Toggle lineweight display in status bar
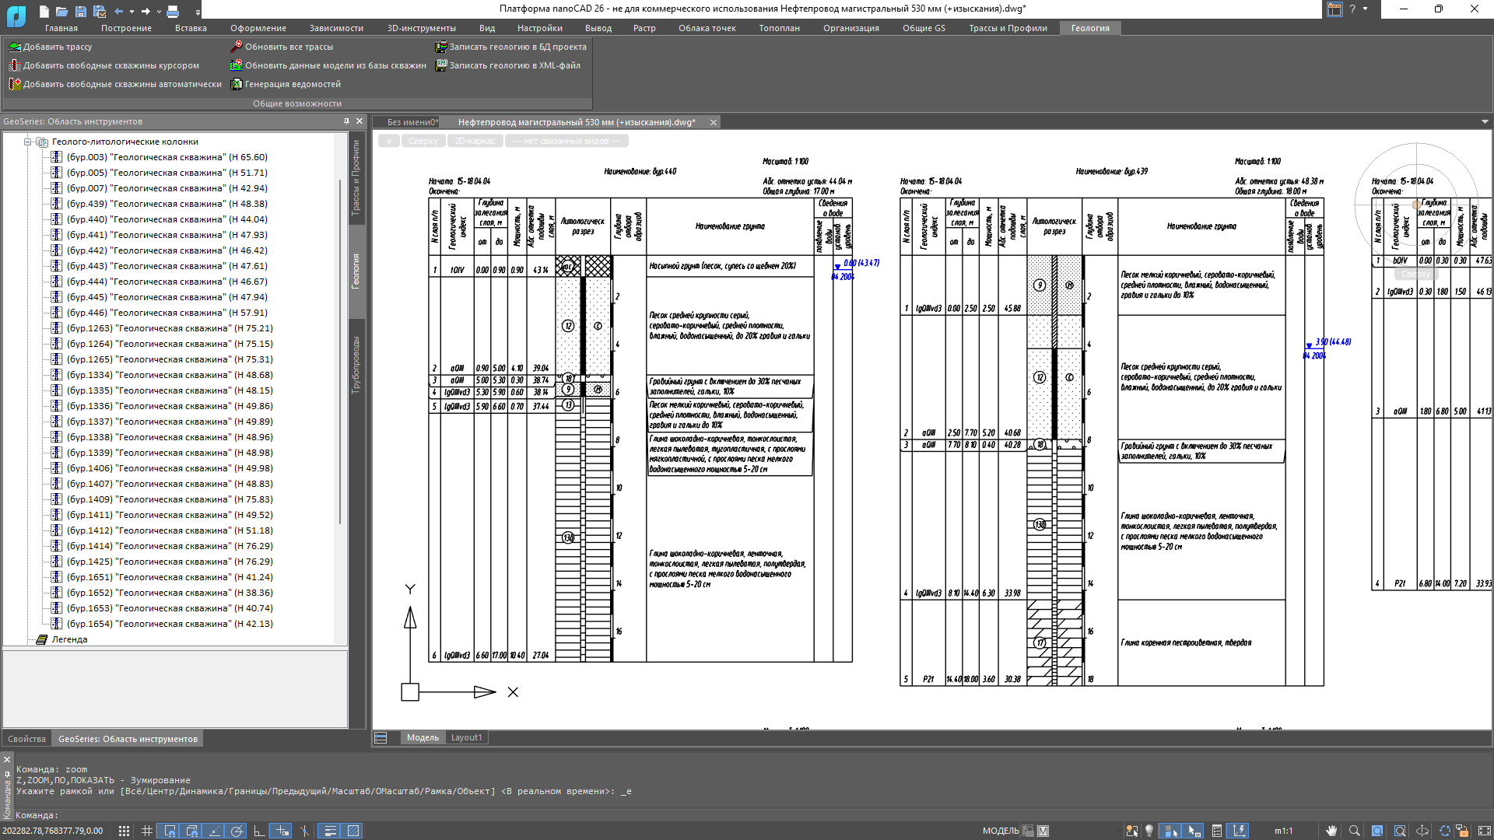This screenshot has width=1494, height=840. (x=330, y=831)
